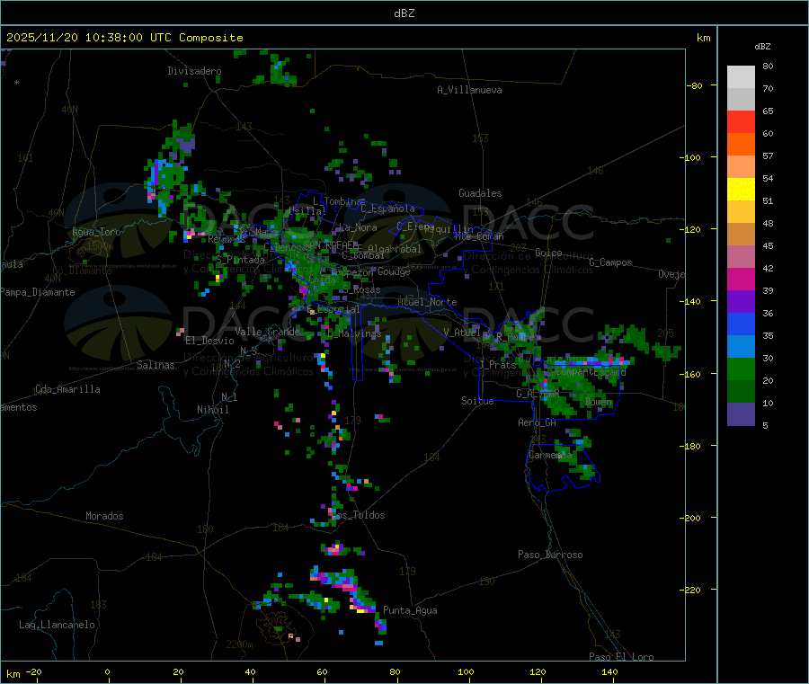This screenshot has height=684, width=809.
Task: Select the dark purple 10 dBZ swatch
Action: point(741,414)
